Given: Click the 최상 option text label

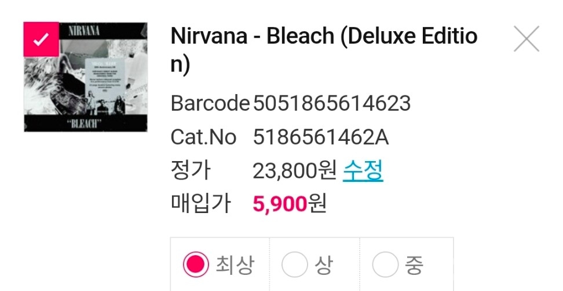Looking at the screenshot, I should point(235,266).
